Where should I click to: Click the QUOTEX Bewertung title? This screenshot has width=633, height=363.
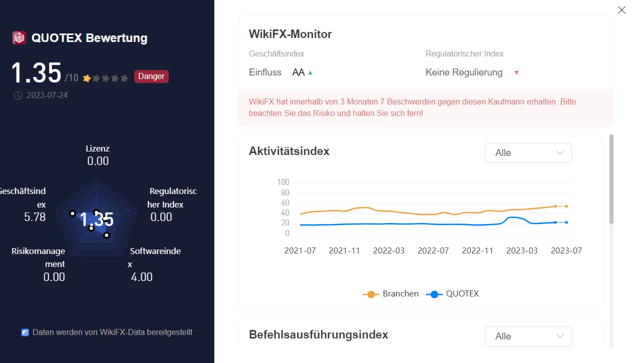pyautogui.click(x=89, y=38)
